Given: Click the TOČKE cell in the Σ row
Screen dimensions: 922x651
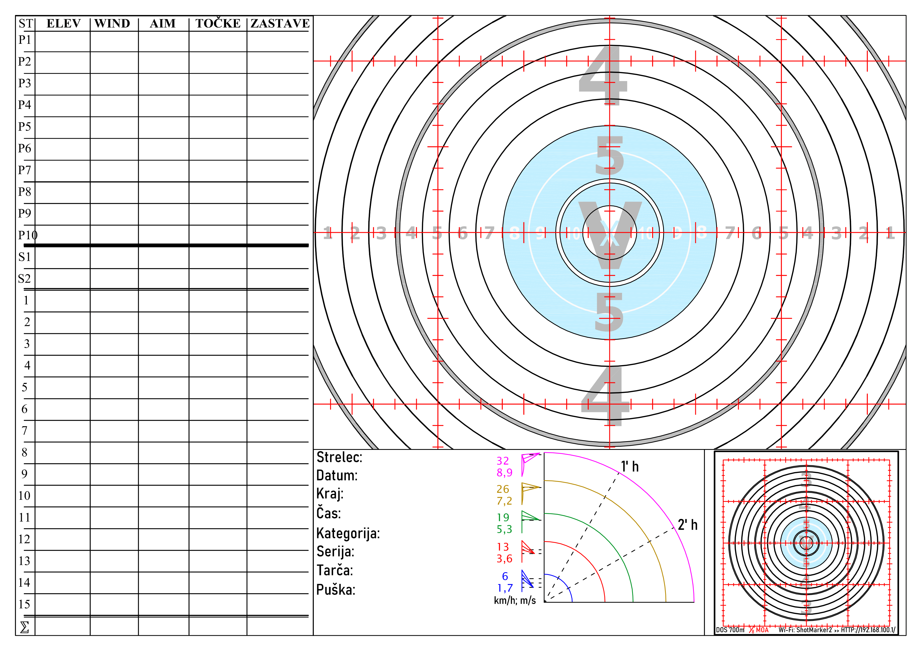Looking at the screenshot, I should click(x=218, y=626).
